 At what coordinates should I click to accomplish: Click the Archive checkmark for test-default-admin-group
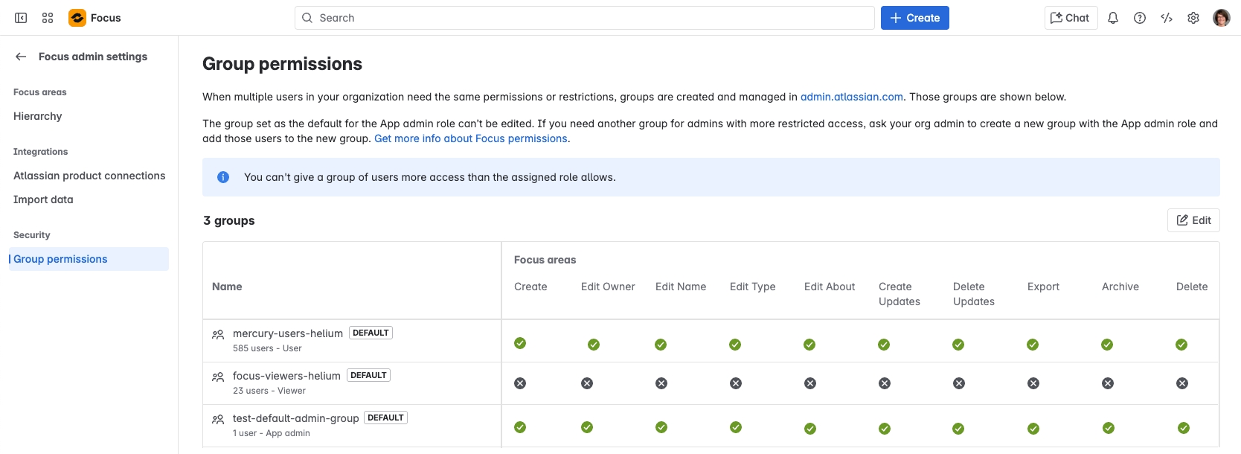pyautogui.click(x=1109, y=428)
